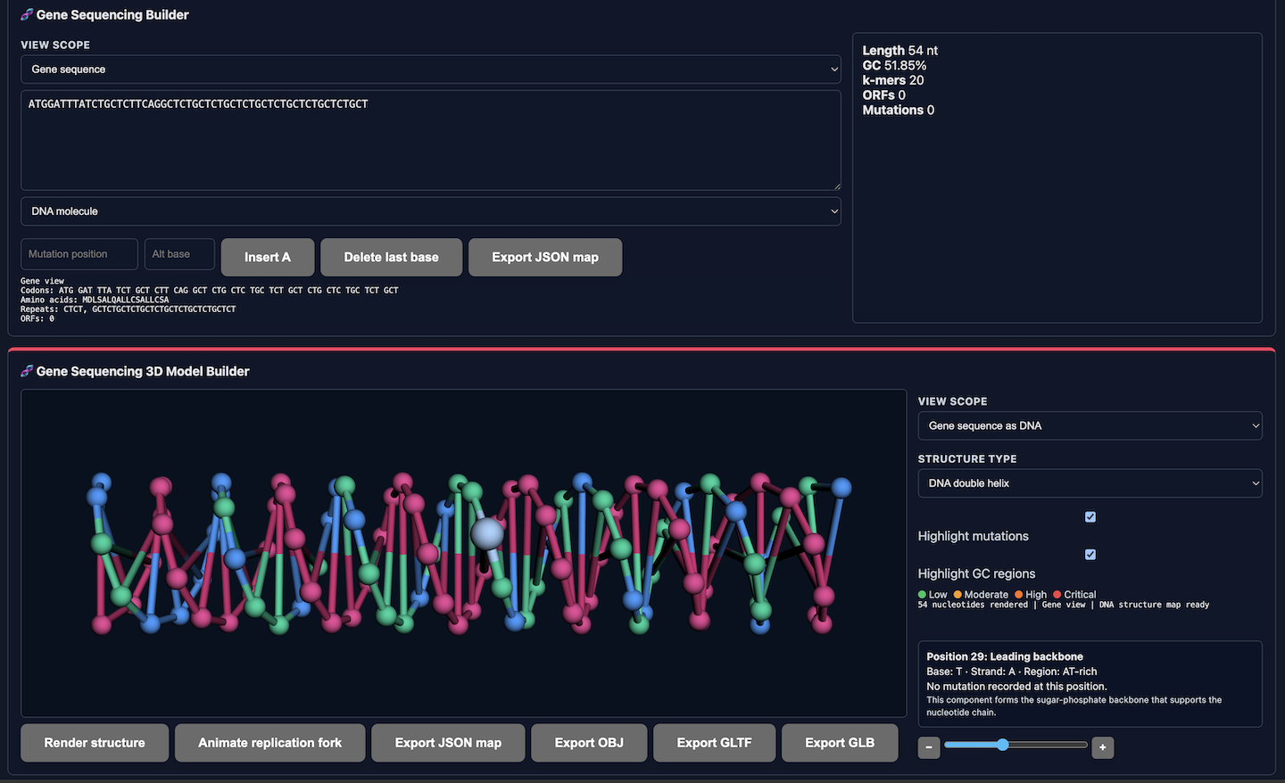Toggle the Highlight GC regions checkbox

point(1090,555)
